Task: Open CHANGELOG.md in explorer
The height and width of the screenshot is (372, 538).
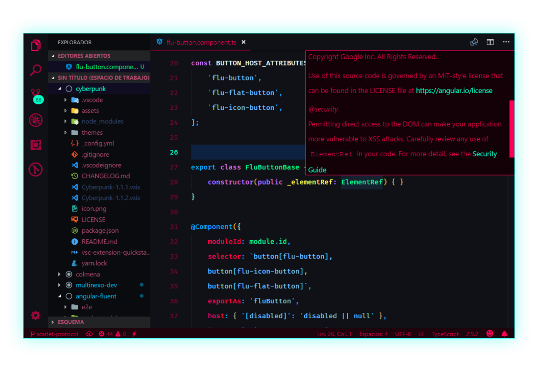Action: (x=99, y=176)
